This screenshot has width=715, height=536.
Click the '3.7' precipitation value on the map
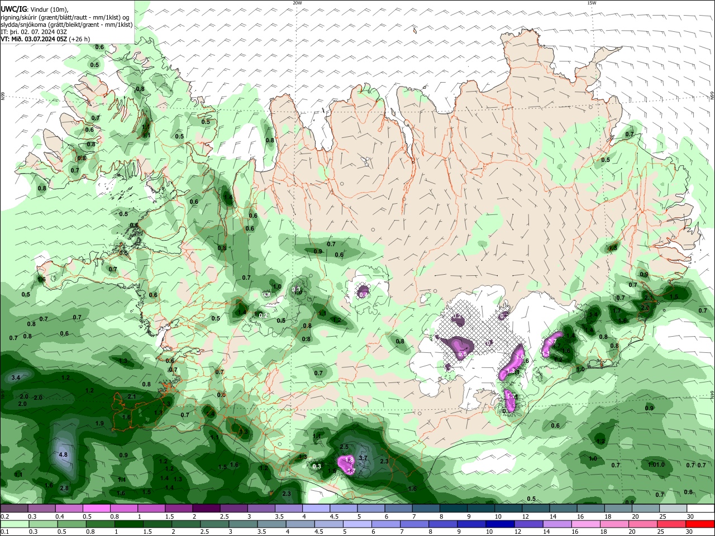point(363,458)
